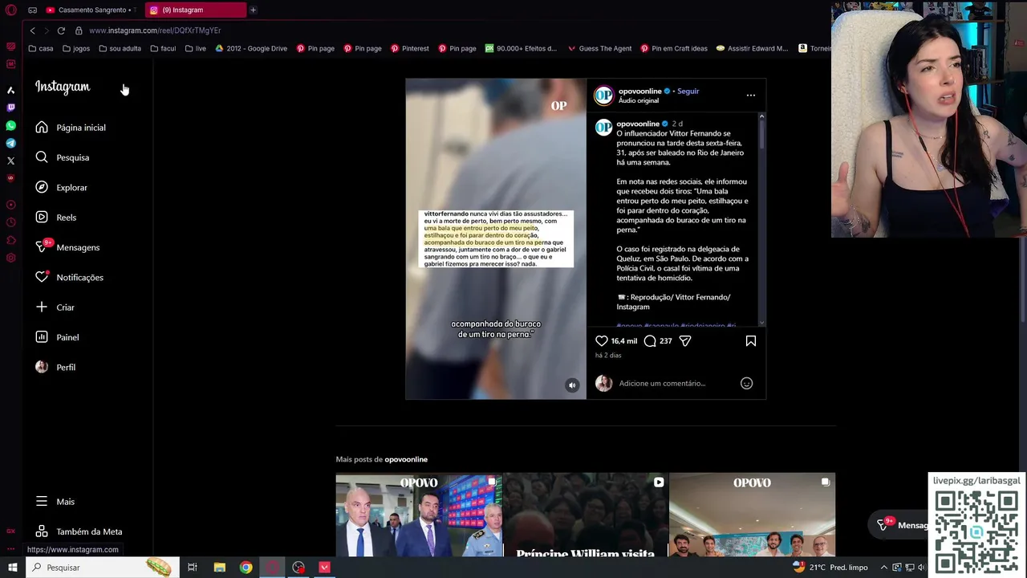Go back in browser history
Image resolution: width=1027 pixels, height=578 pixels.
pos(32,31)
